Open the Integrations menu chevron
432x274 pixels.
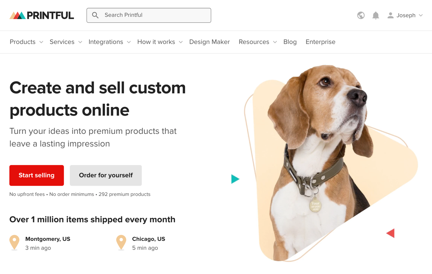(x=129, y=42)
